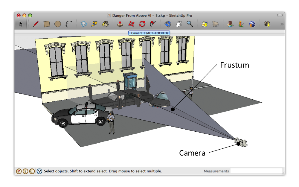
Task: Activate the Push/Pull tool
Action: (x=120, y=24)
